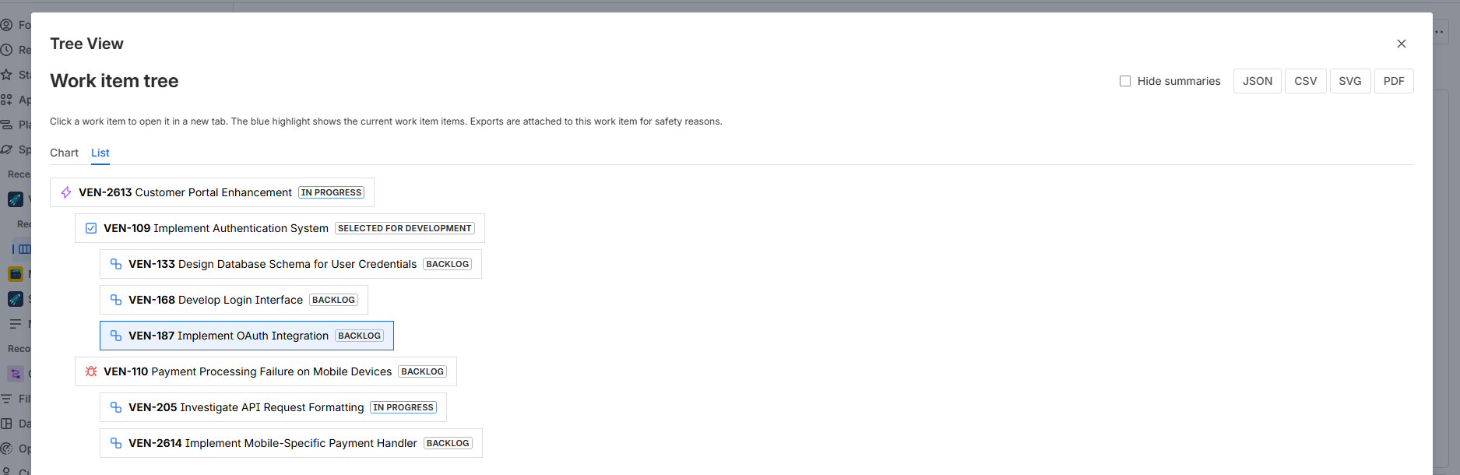Close the Tree View dialog
Viewport: 1460px width, 475px height.
click(x=1402, y=44)
